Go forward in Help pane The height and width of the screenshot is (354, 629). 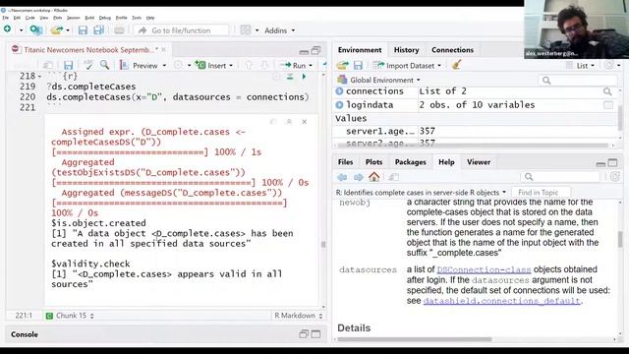[358, 177]
